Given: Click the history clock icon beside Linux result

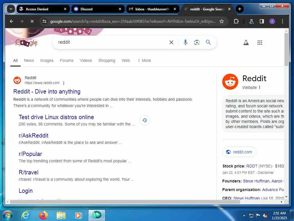Looking at the screenshot, I should [x=145, y=120].
